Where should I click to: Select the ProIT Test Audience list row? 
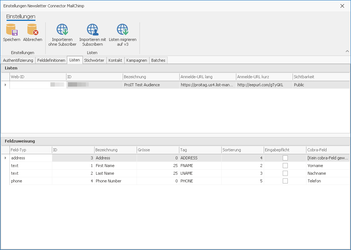pos(151,85)
